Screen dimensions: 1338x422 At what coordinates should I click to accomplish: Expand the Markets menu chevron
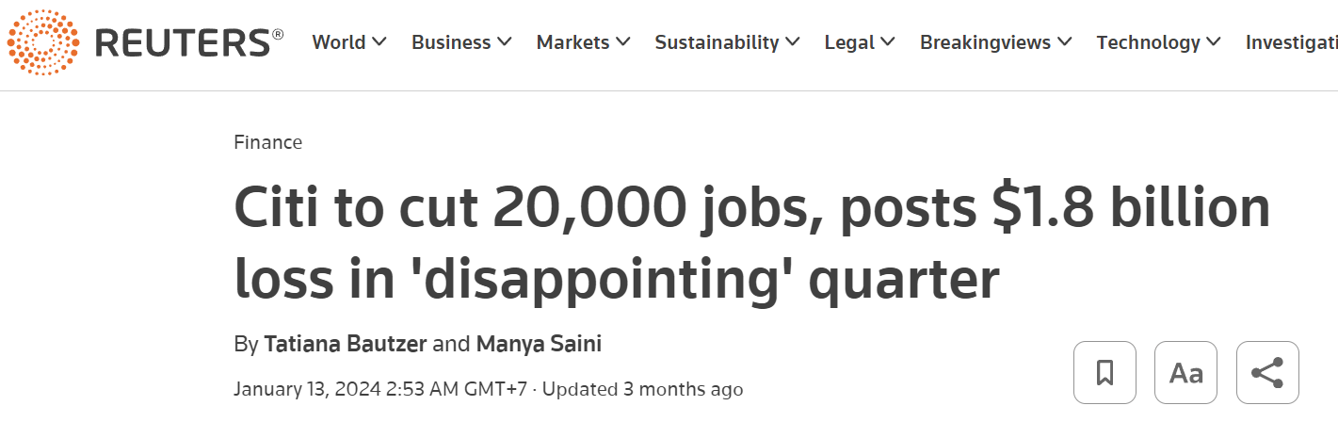623,42
